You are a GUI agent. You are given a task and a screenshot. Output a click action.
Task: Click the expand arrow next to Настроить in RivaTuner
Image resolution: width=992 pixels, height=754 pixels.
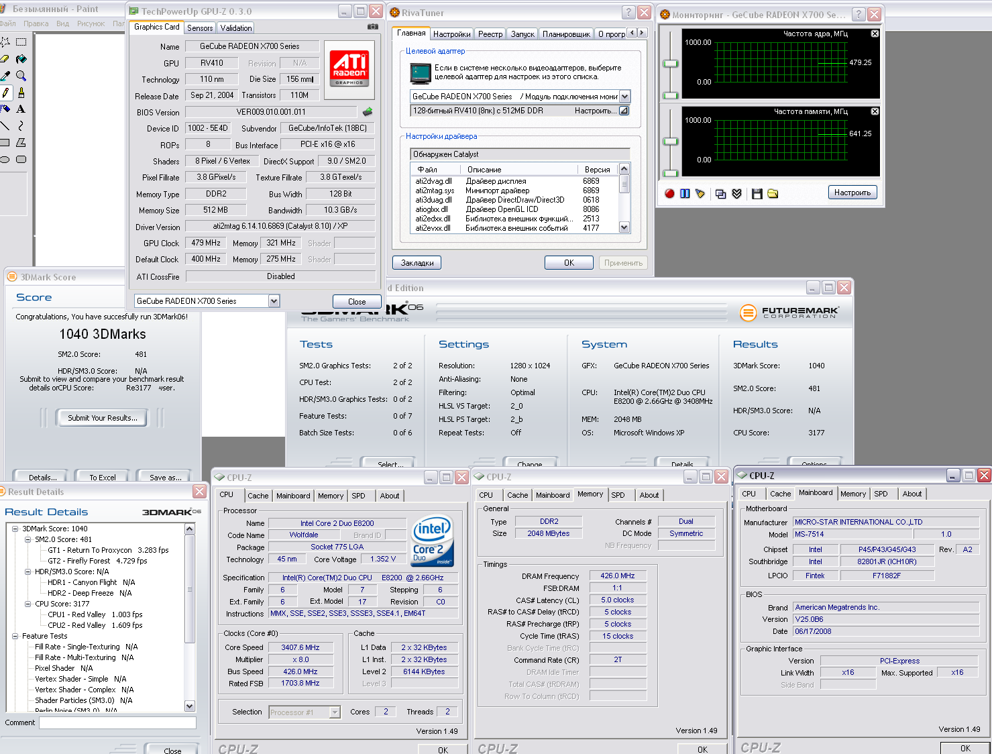coord(624,111)
